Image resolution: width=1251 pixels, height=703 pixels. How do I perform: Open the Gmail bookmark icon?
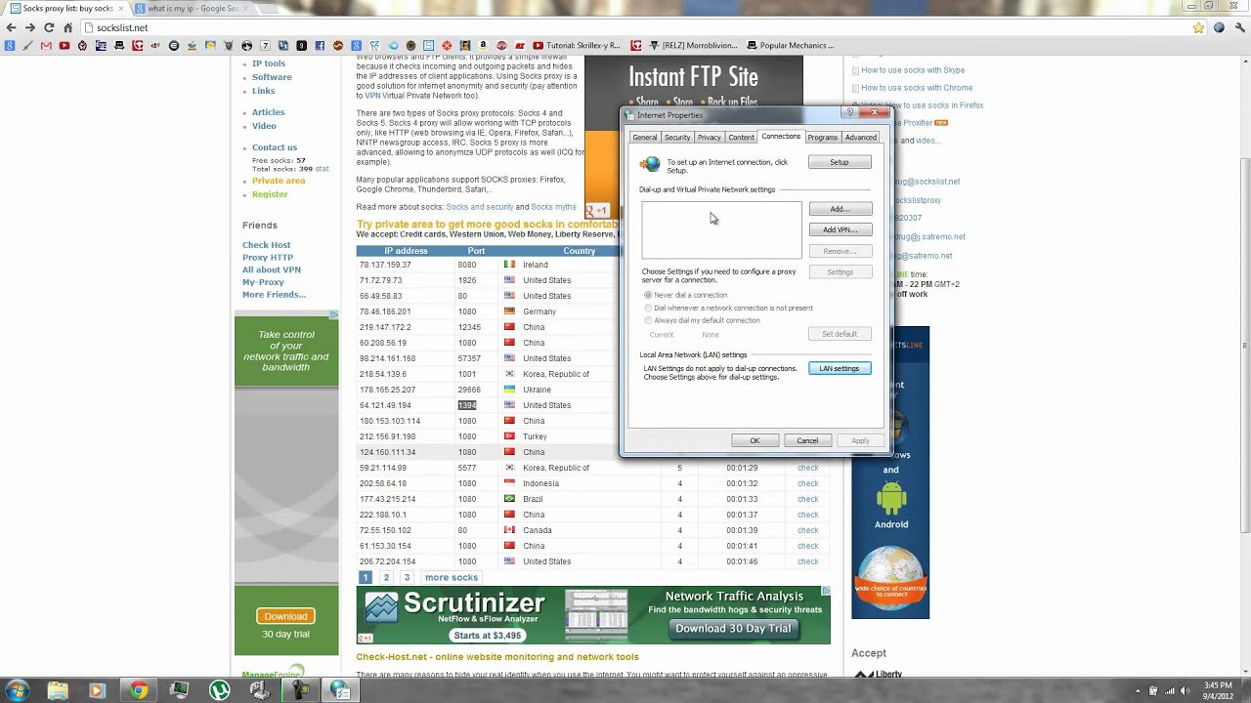point(46,45)
